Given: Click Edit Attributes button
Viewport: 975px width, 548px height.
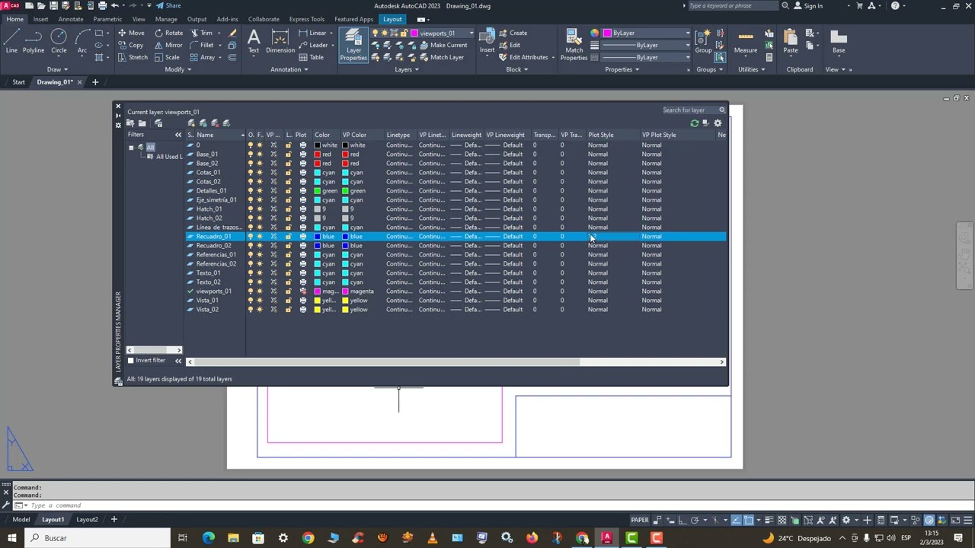Looking at the screenshot, I should [523, 57].
